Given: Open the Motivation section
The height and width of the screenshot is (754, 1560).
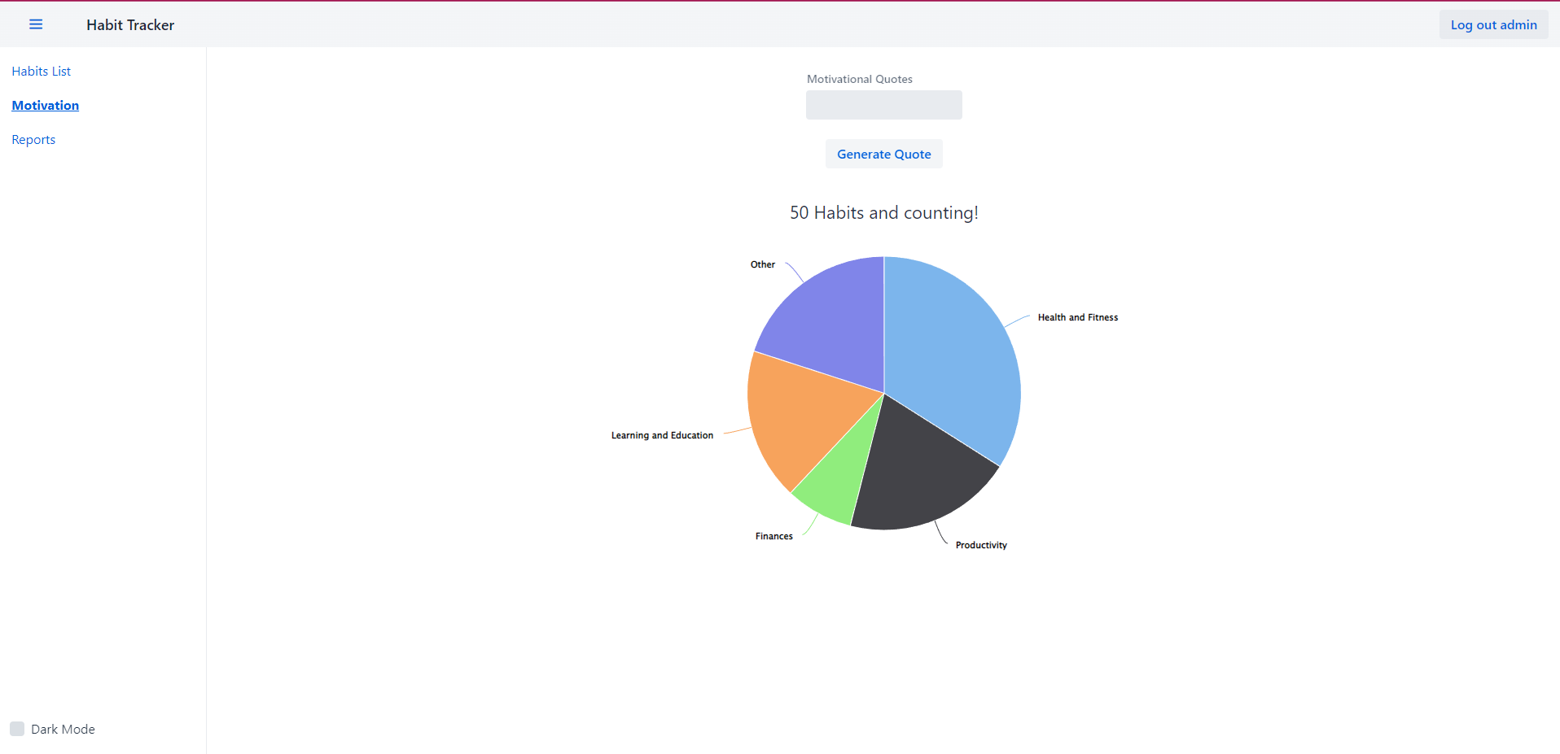Looking at the screenshot, I should (x=45, y=105).
